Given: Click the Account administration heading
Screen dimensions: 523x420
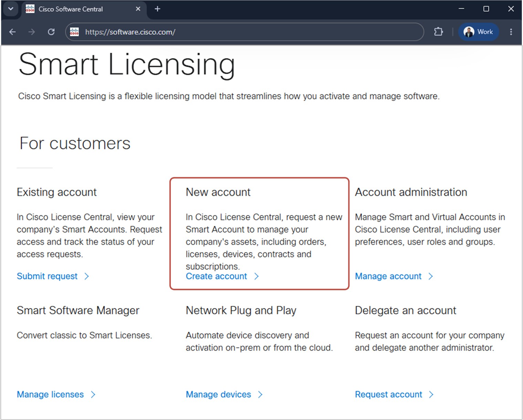Looking at the screenshot, I should point(411,192).
